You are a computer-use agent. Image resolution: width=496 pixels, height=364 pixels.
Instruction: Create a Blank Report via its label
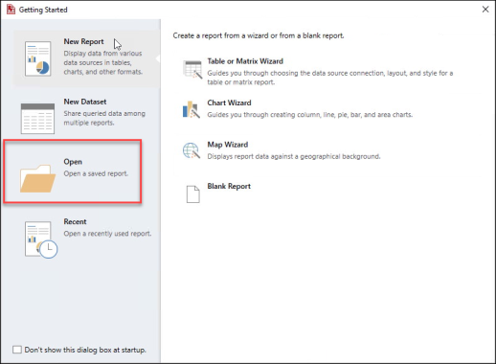pyautogui.click(x=229, y=186)
